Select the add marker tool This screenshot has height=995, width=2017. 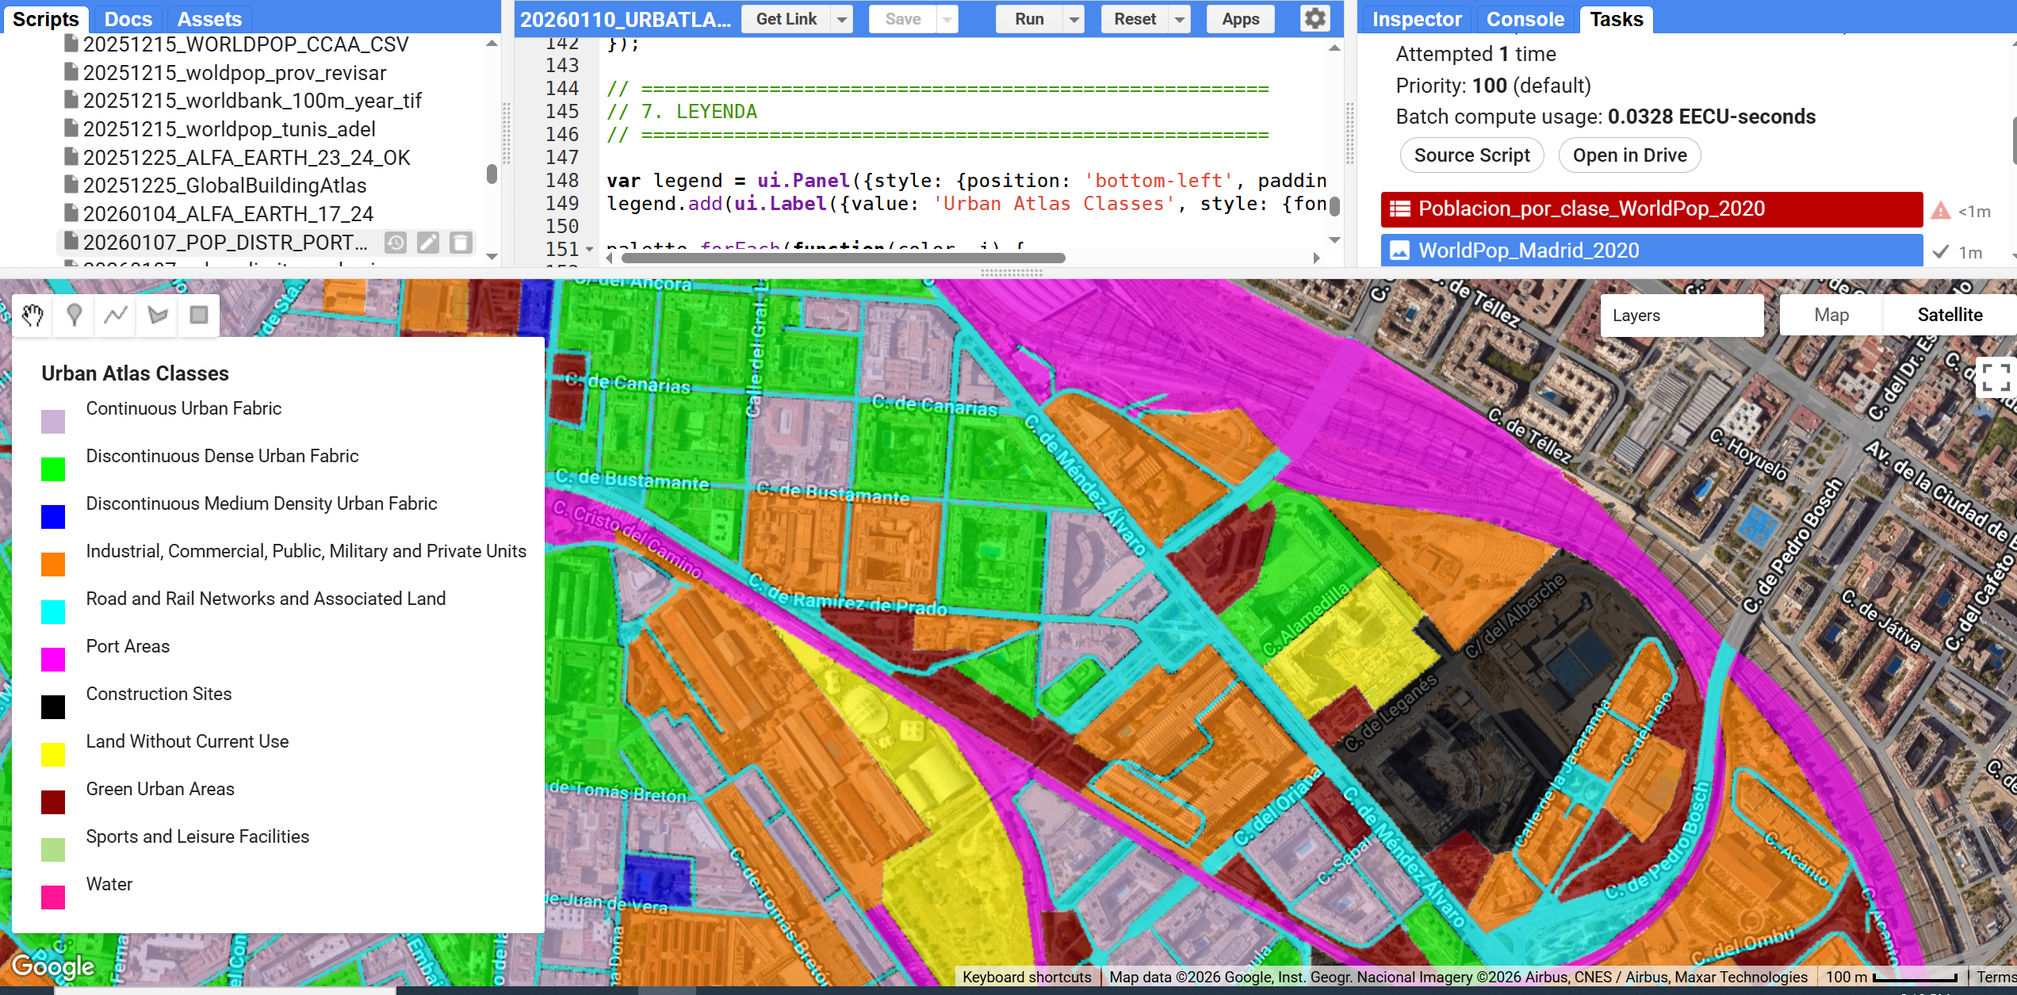75,316
